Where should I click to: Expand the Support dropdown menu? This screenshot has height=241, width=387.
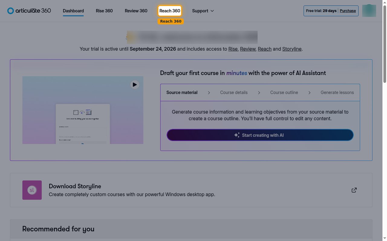[203, 11]
